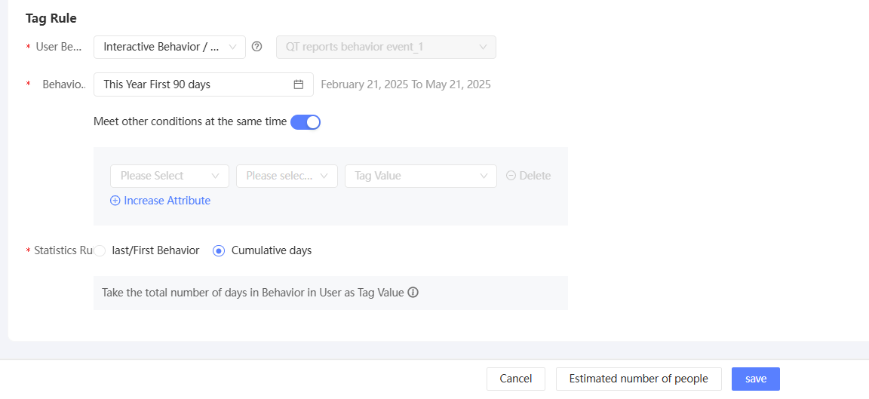Select the Cumulative days radio option
The width and height of the screenshot is (869, 399).
[x=219, y=250]
